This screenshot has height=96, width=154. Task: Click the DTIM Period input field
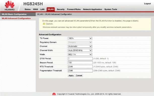(x=80, y=59)
